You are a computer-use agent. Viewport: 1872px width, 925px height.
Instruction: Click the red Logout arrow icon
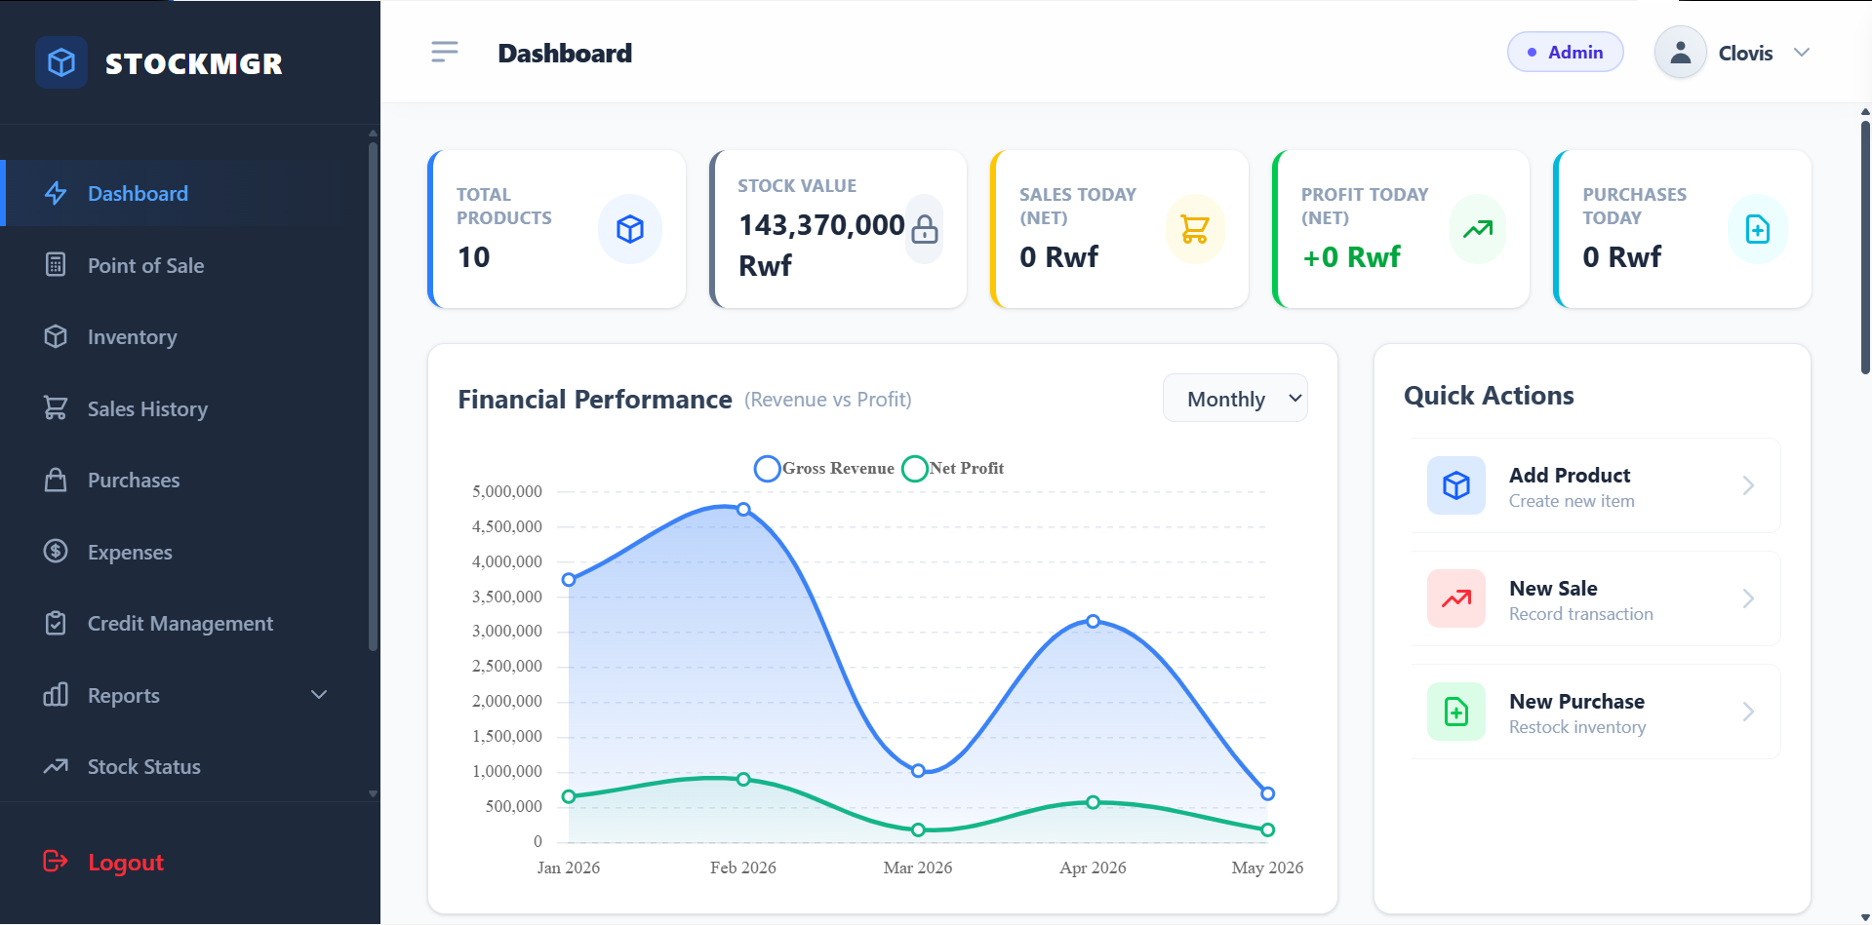[56, 861]
